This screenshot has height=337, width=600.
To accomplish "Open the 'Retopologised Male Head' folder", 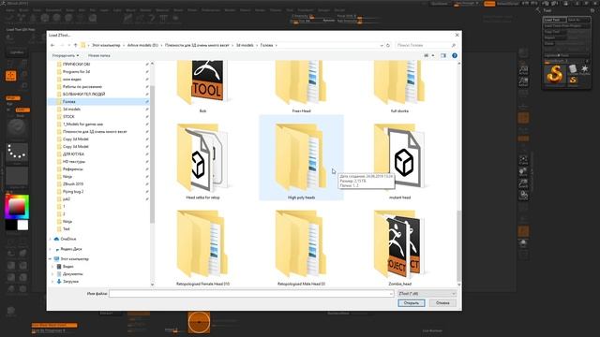I will pyautogui.click(x=301, y=247).
